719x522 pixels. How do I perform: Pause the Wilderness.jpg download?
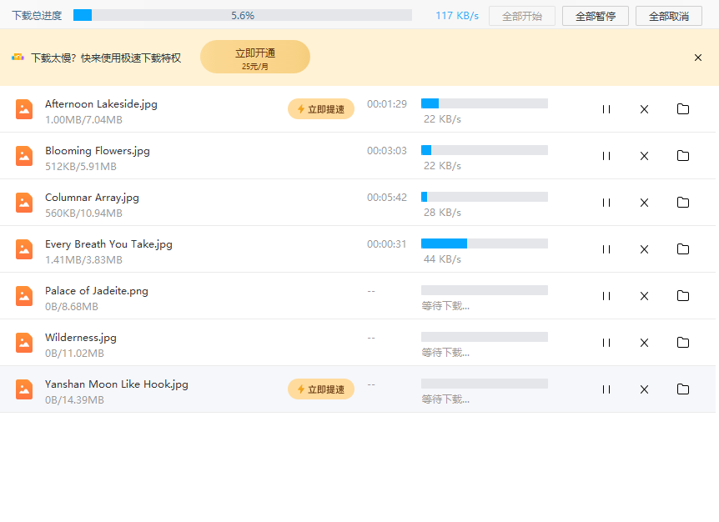[606, 343]
